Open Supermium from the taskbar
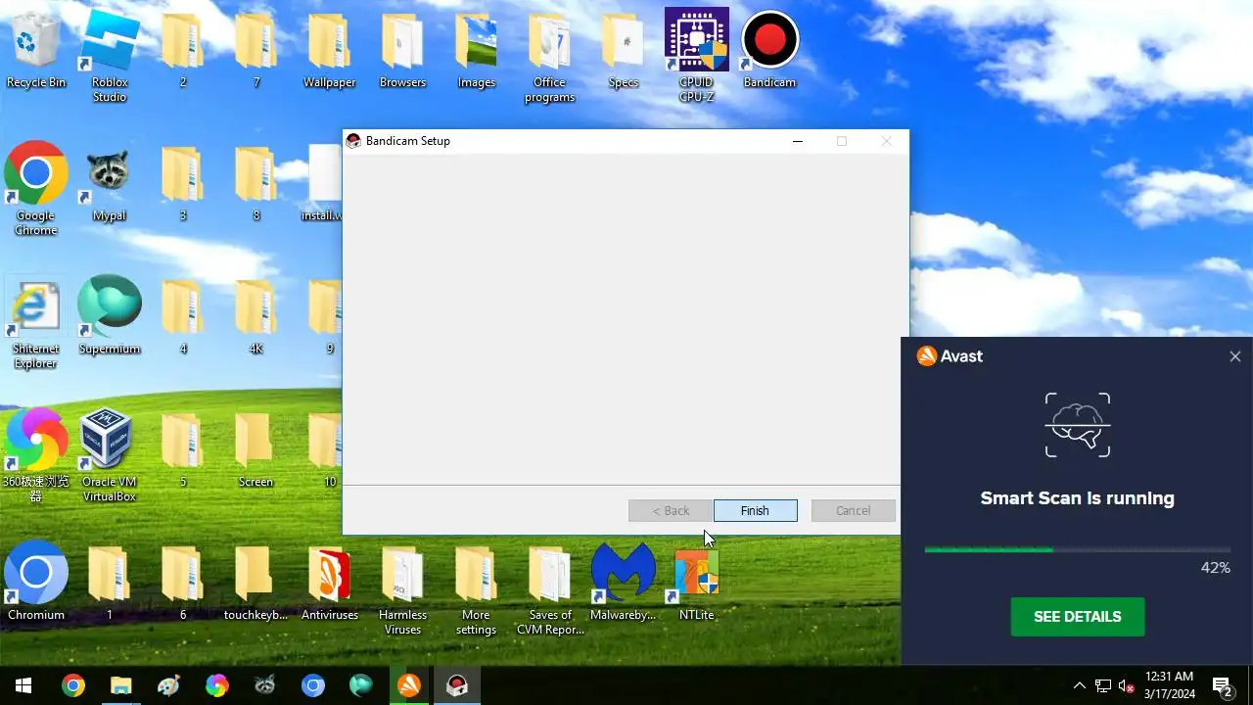The height and width of the screenshot is (705, 1253). (361, 685)
